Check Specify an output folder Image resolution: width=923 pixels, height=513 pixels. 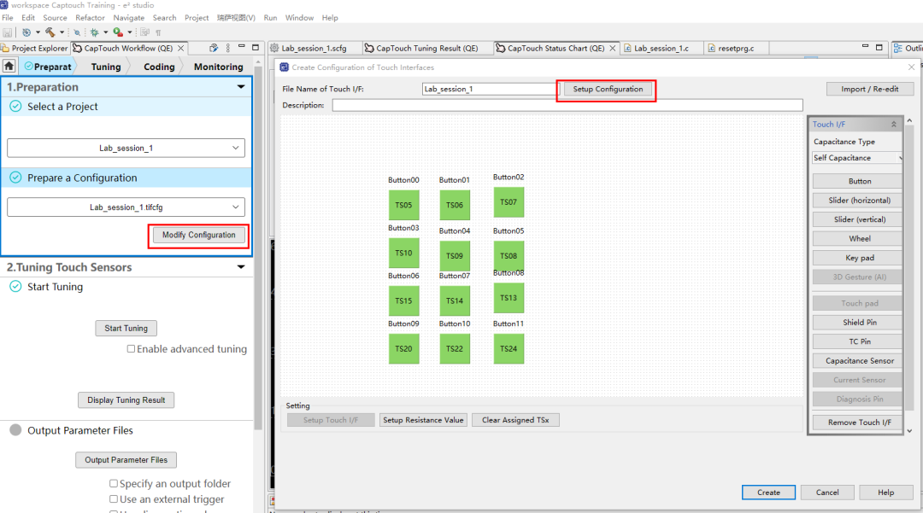click(x=113, y=484)
